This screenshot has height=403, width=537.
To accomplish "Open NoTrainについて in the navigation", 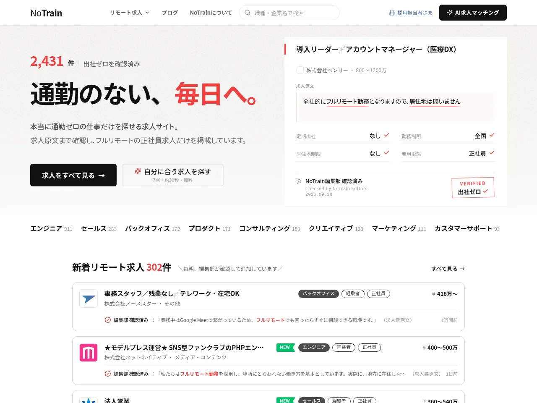I will [x=211, y=13].
